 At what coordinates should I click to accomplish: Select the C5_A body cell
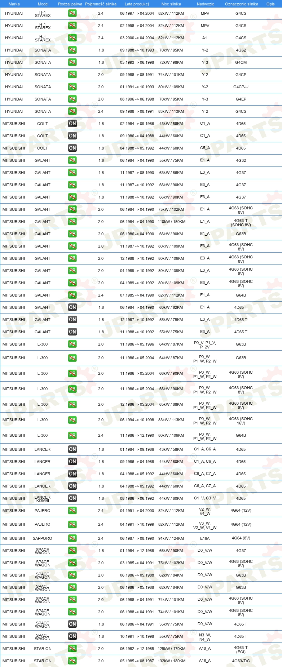coord(205,148)
